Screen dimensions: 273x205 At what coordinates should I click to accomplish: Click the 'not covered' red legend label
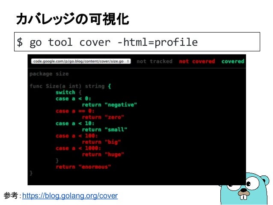(197, 61)
